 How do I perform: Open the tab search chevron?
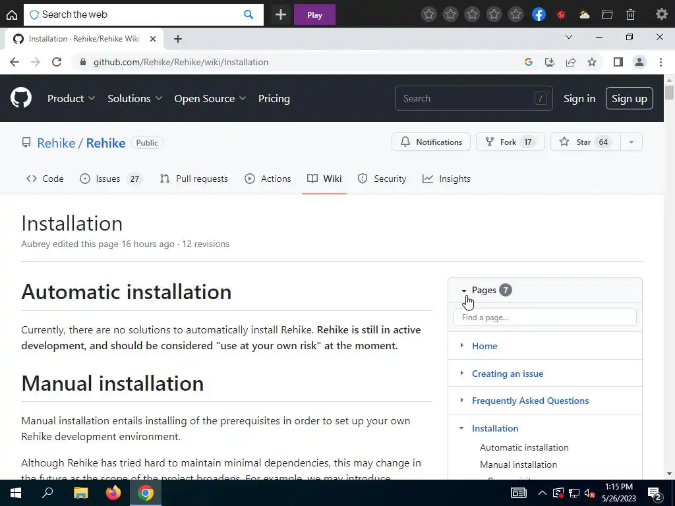click(569, 38)
